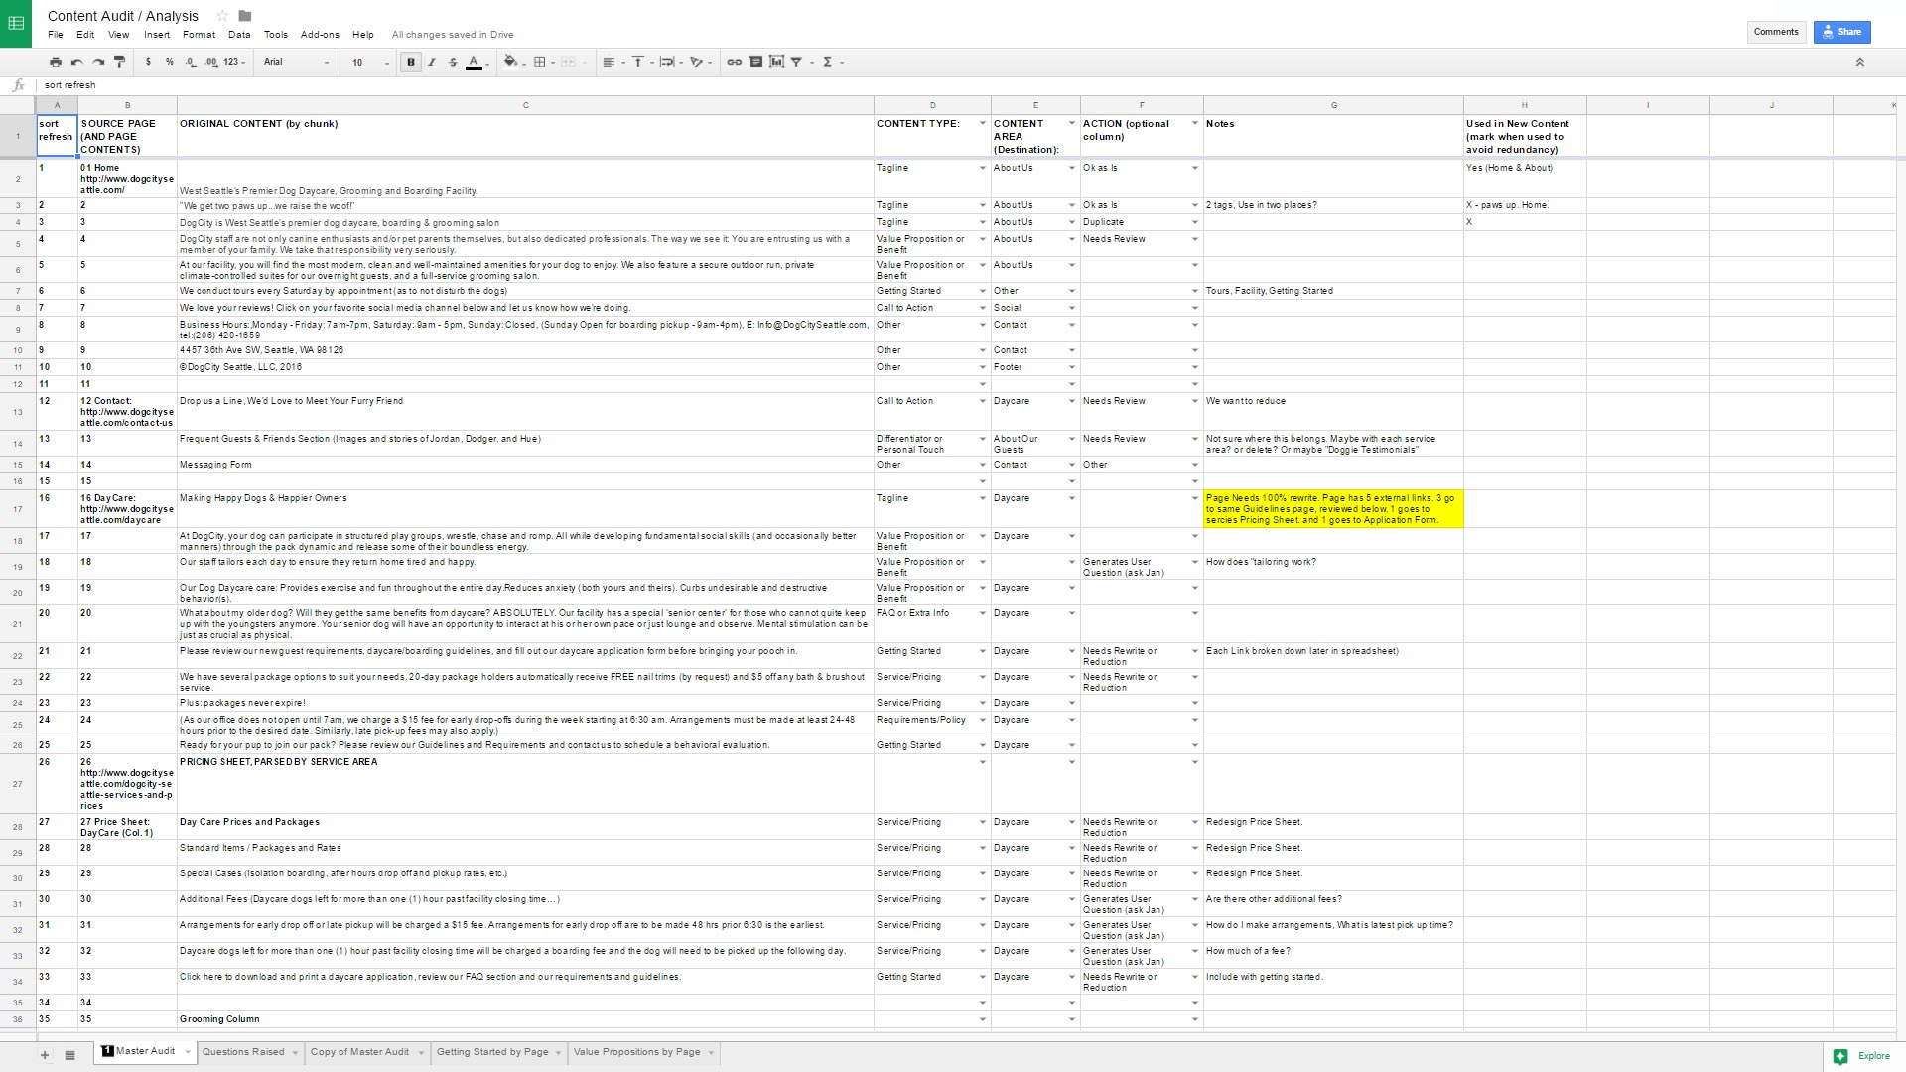Click the Add Sheet plus icon
The image size is (1906, 1072).
[45, 1055]
